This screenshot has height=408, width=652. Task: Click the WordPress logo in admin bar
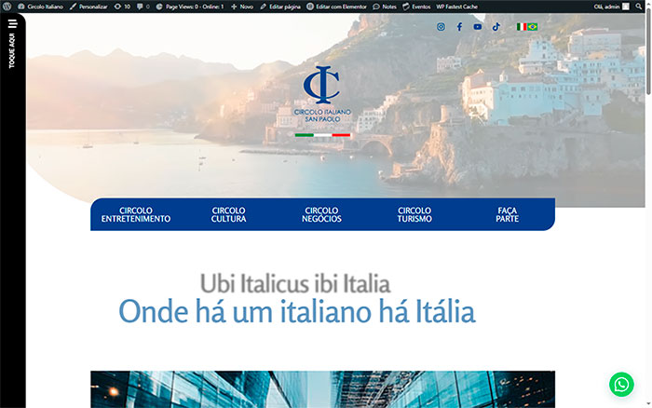(7, 6)
